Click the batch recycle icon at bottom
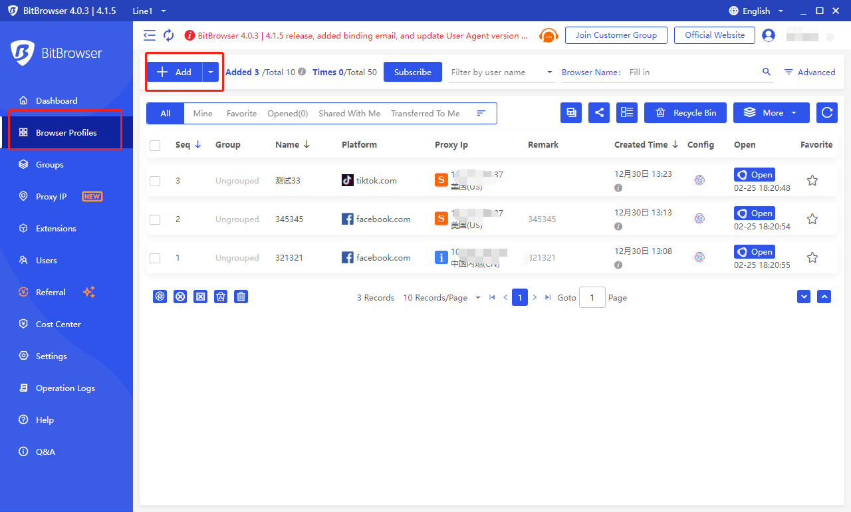851x512 pixels. [x=221, y=297]
